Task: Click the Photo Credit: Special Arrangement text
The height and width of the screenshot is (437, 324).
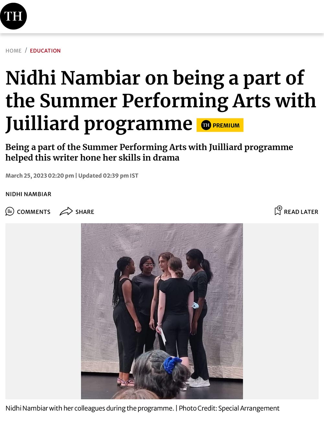Action: click(x=229, y=408)
